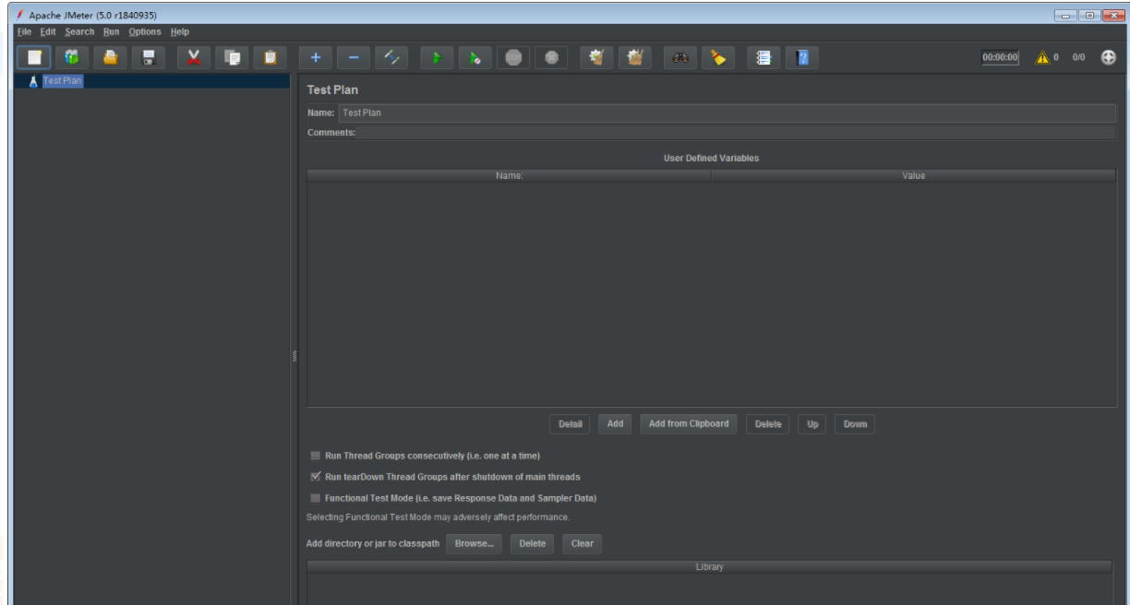The width and height of the screenshot is (1130, 605).
Task: Uncheck Run tearDown Thread Groups checkbox
Action: click(x=316, y=477)
